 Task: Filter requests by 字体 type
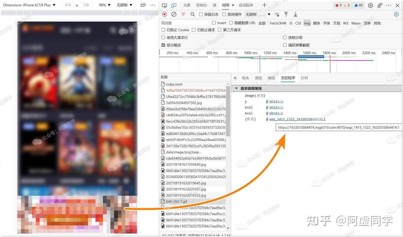tap(327, 23)
